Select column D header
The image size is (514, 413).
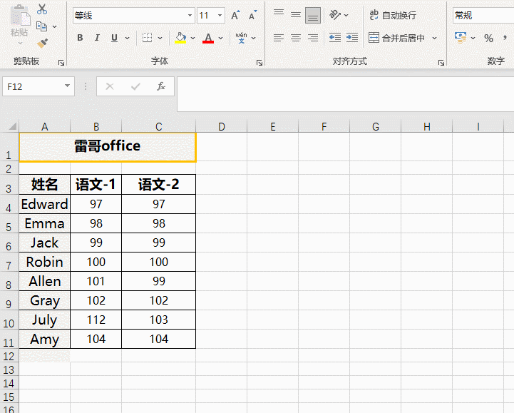(x=221, y=127)
